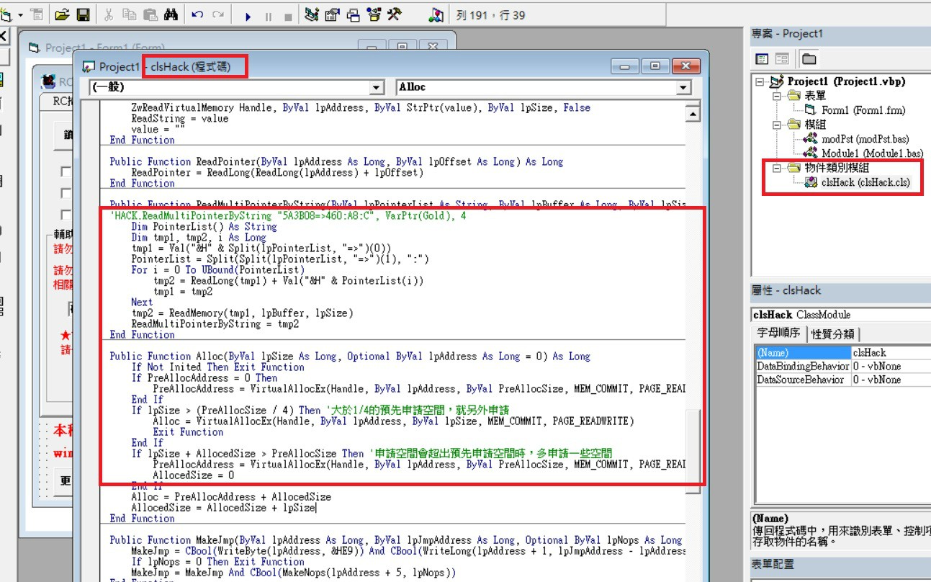Switch to the 性質分類 properties tab
This screenshot has height=582, width=931.
832,333
